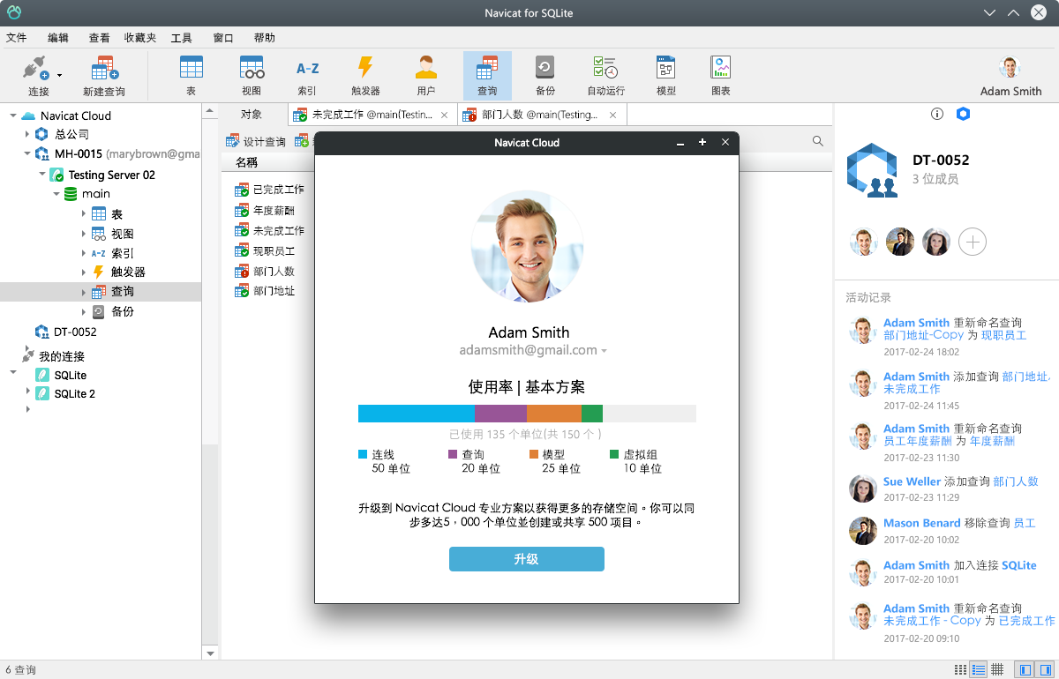Open the 文件 (File) menu
This screenshot has height=679, width=1059.
pyautogui.click(x=17, y=38)
